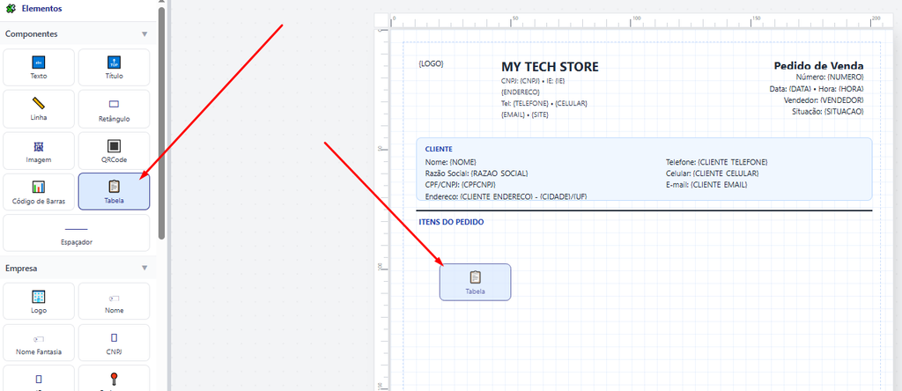Screen dimensions: 902x391
Task: Click the ITENS DO PEDIDO heading
Action: click(x=451, y=222)
